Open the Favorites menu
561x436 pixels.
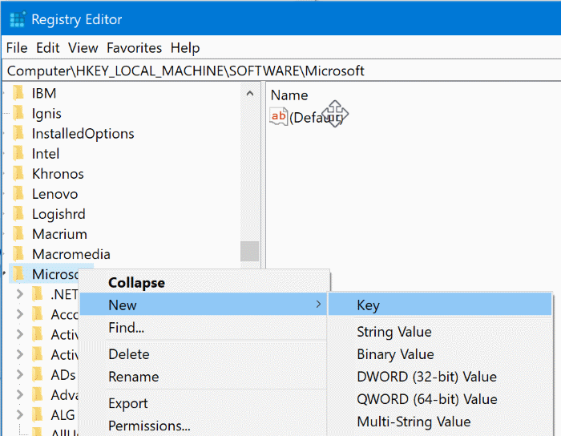coord(134,48)
